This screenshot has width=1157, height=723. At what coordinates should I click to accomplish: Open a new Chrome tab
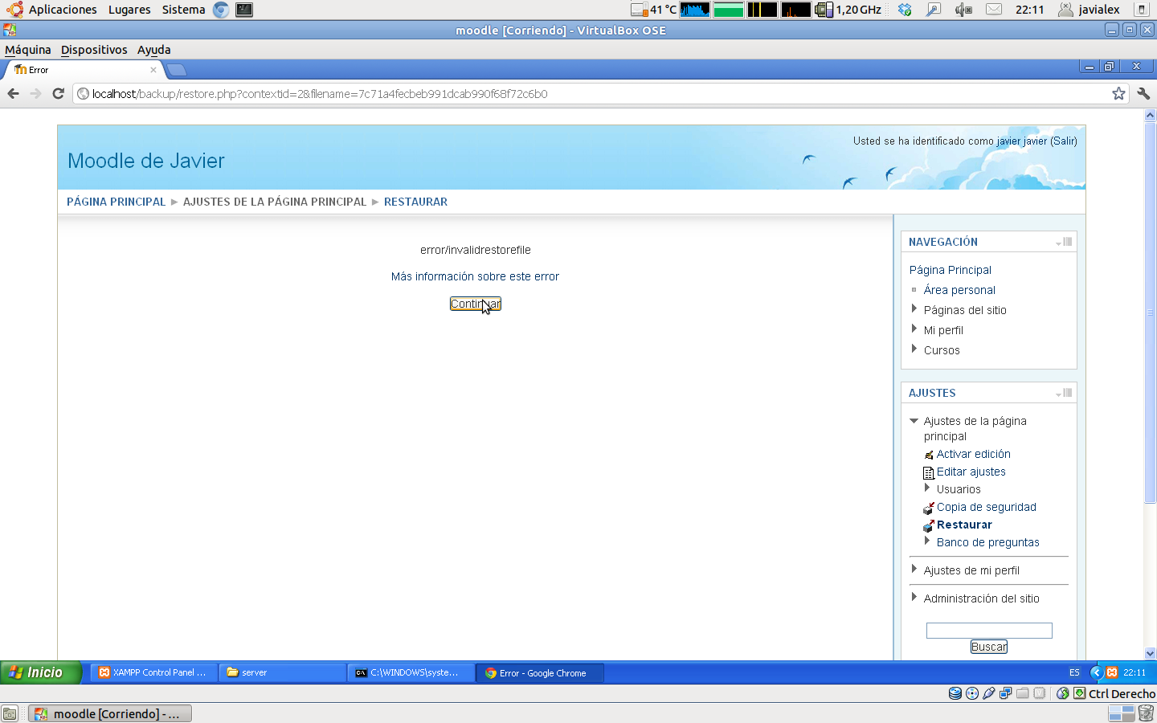176,70
